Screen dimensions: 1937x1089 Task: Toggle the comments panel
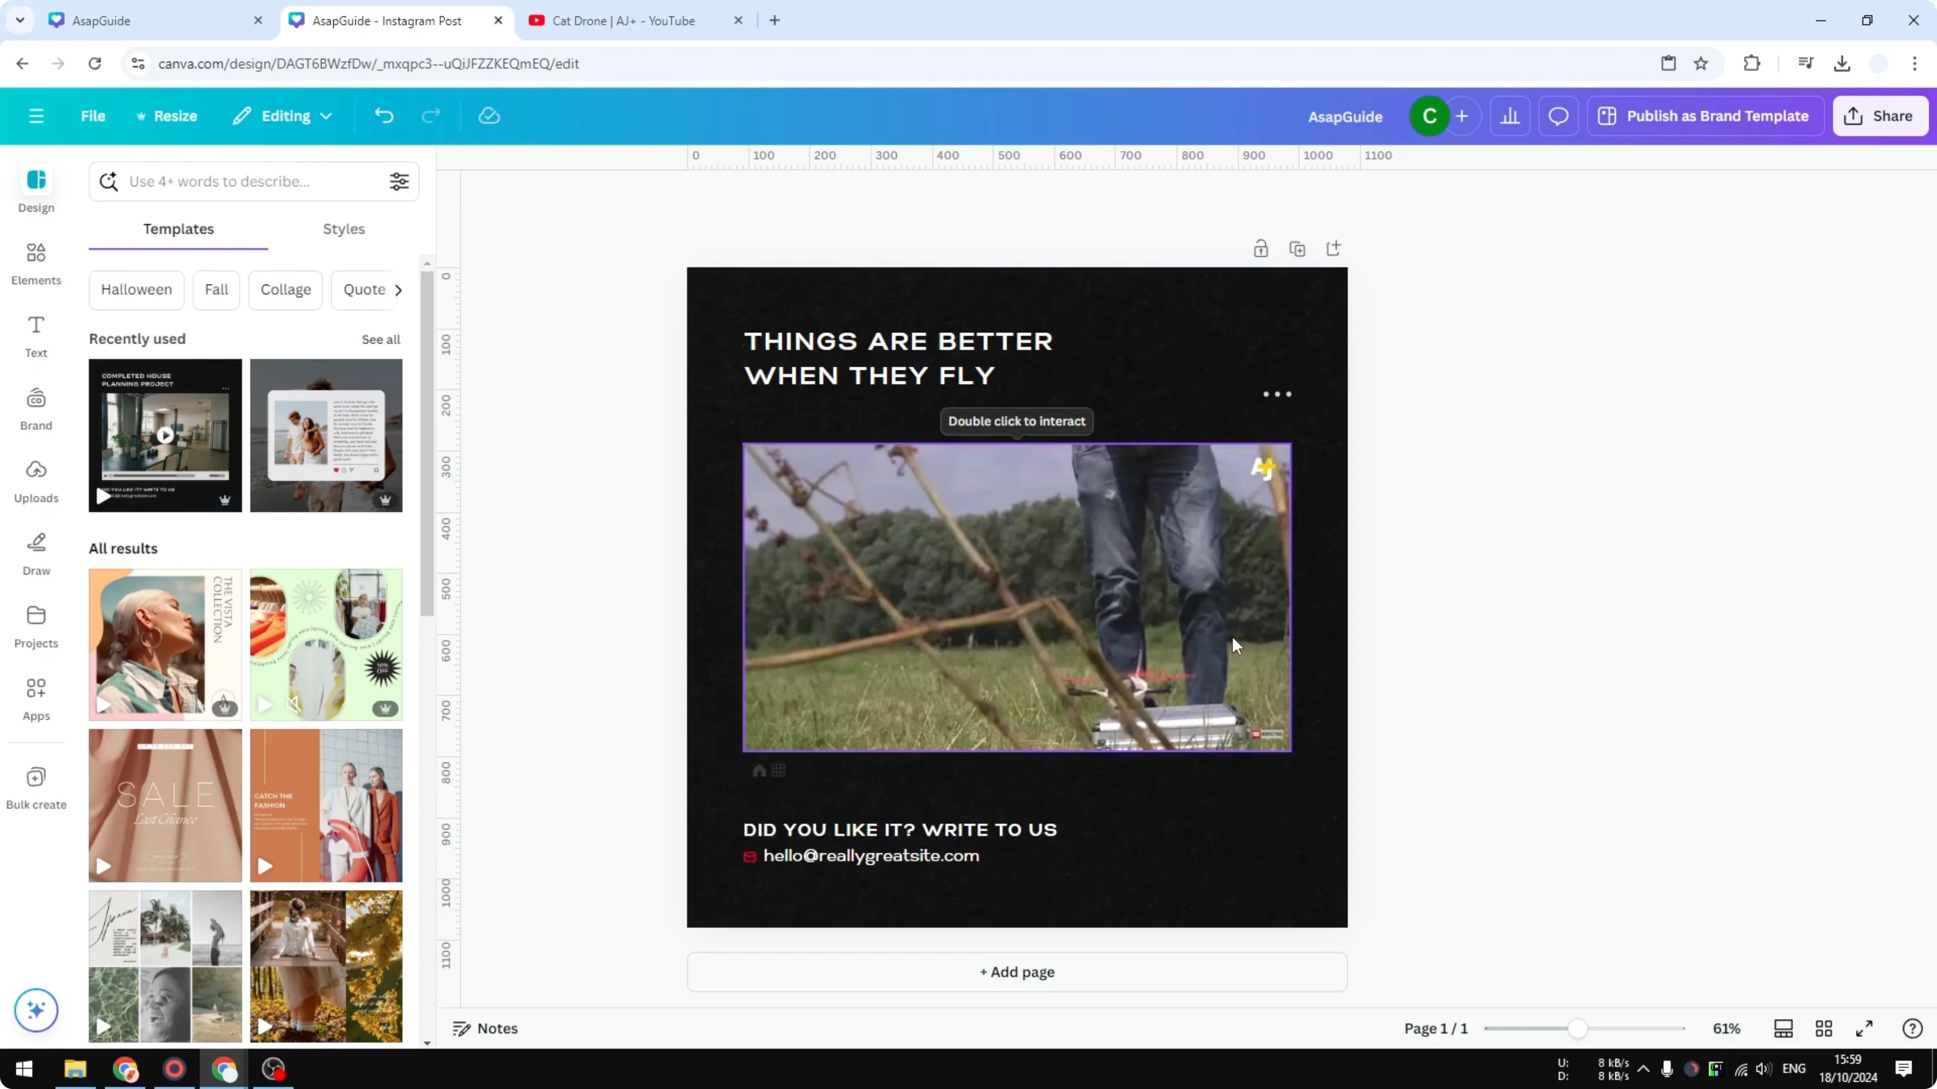point(1558,116)
